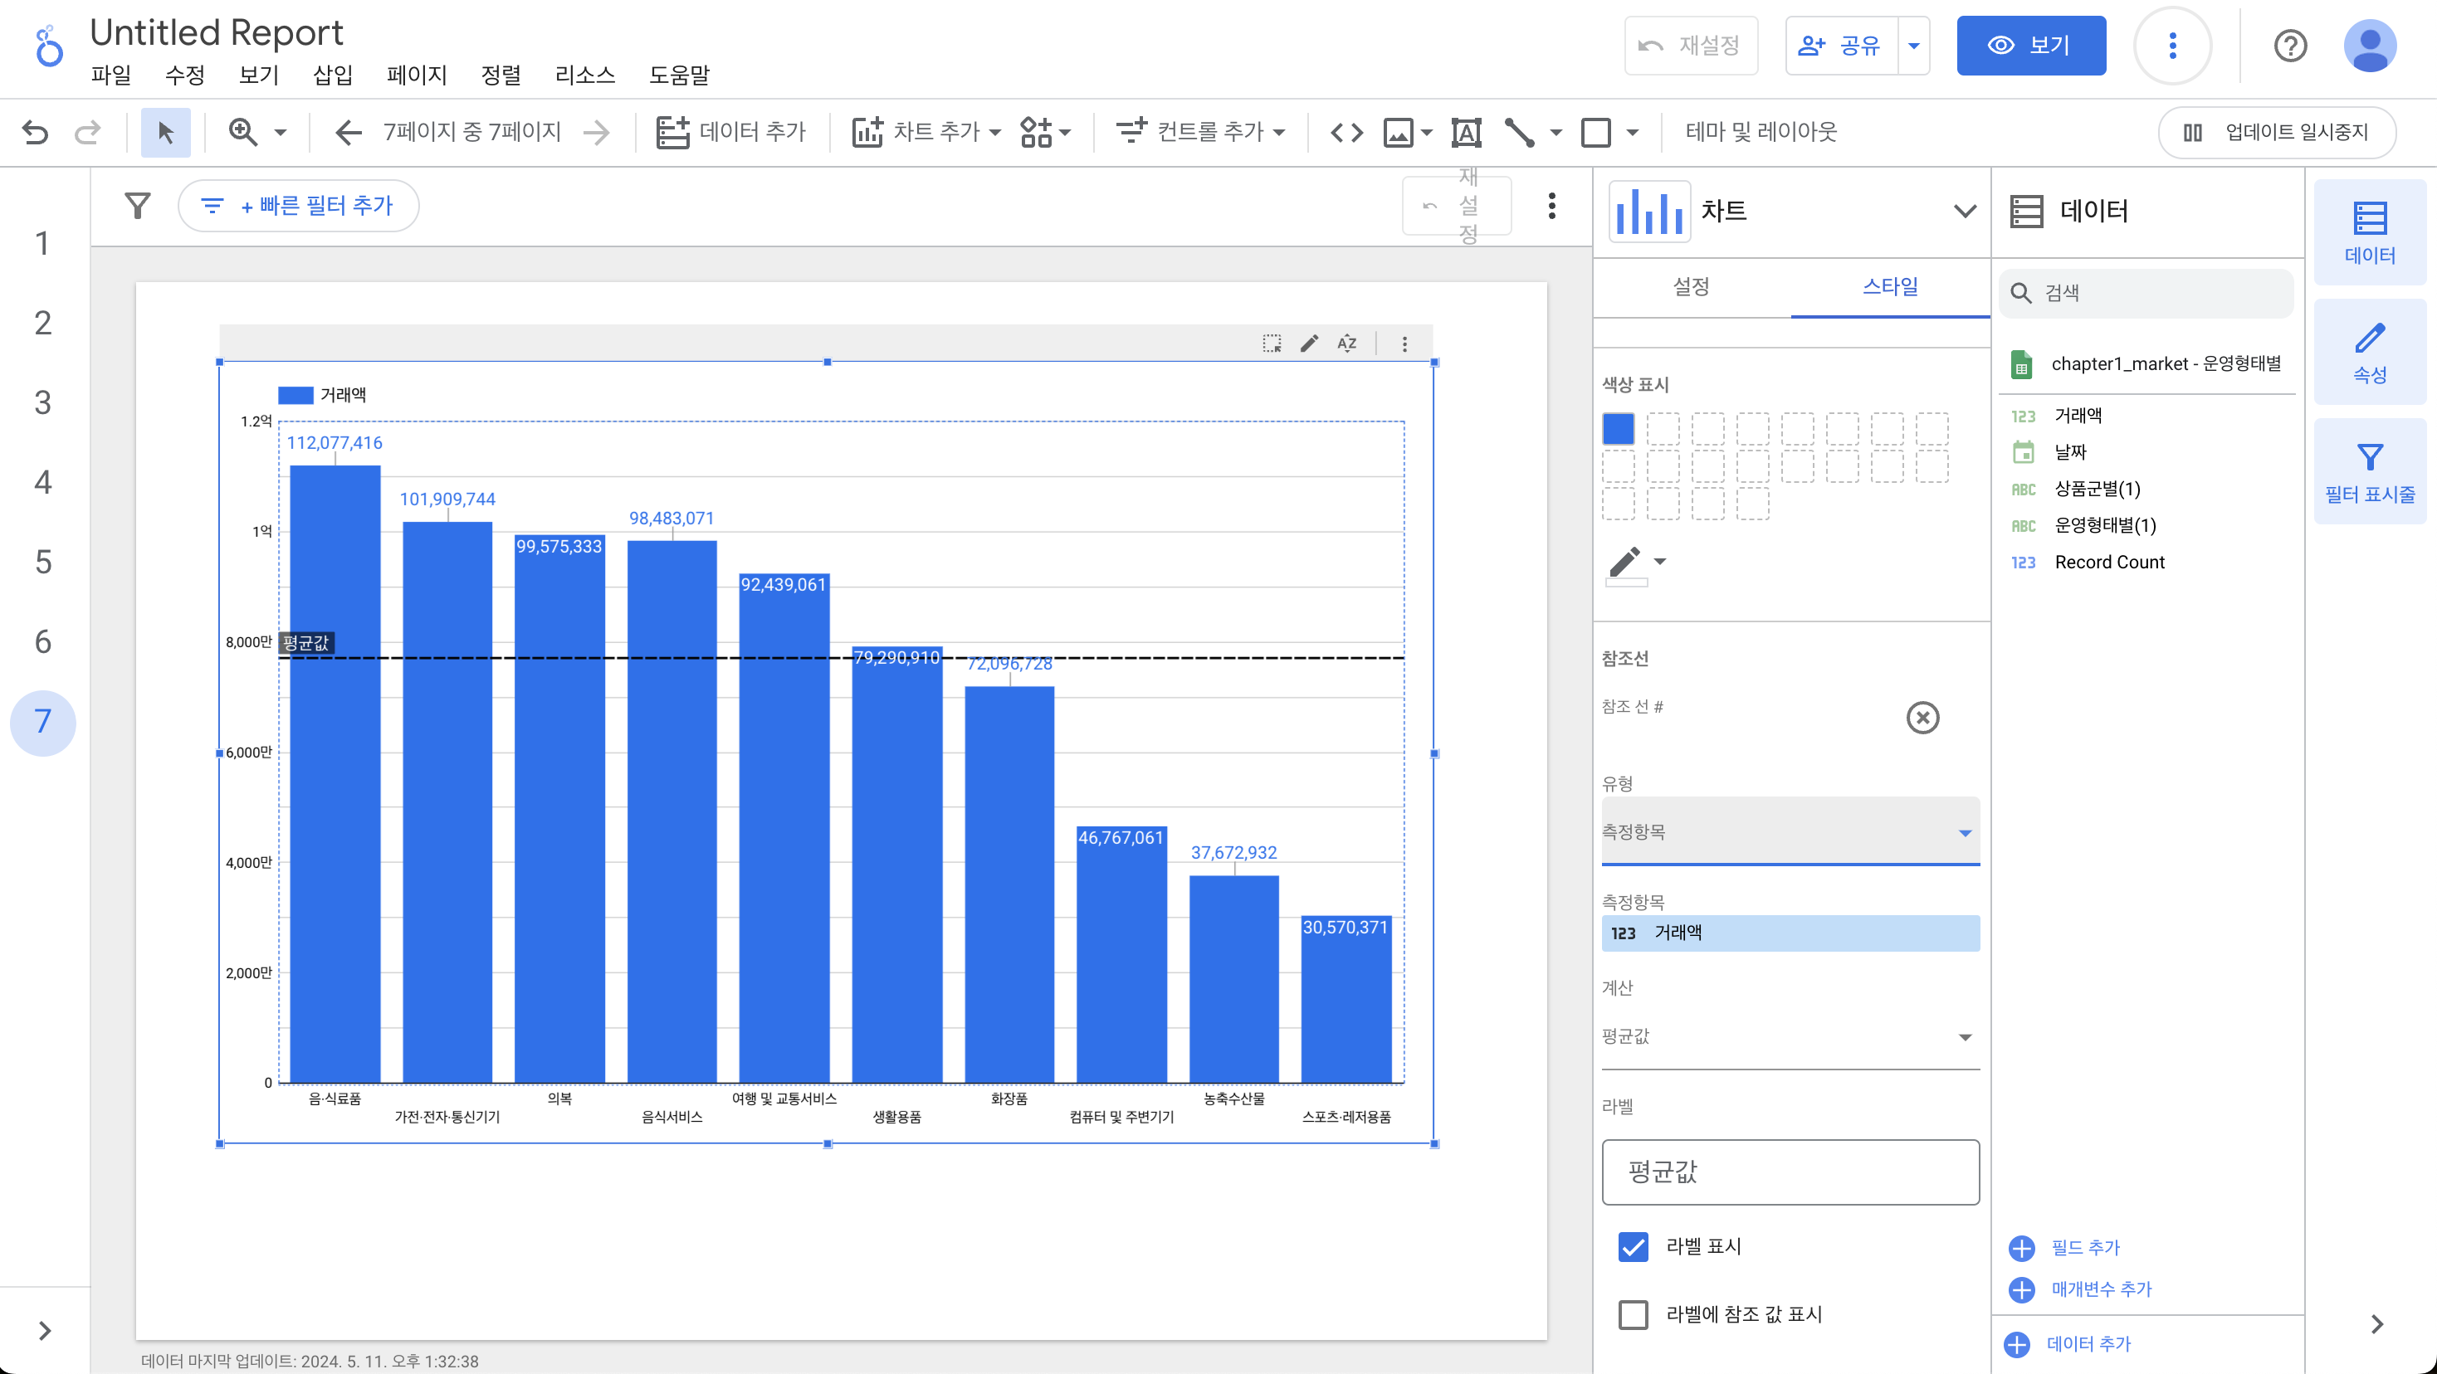2437x1374 pixels.
Task: Uncheck the 라벨 표시 checkbox
Action: point(1633,1246)
